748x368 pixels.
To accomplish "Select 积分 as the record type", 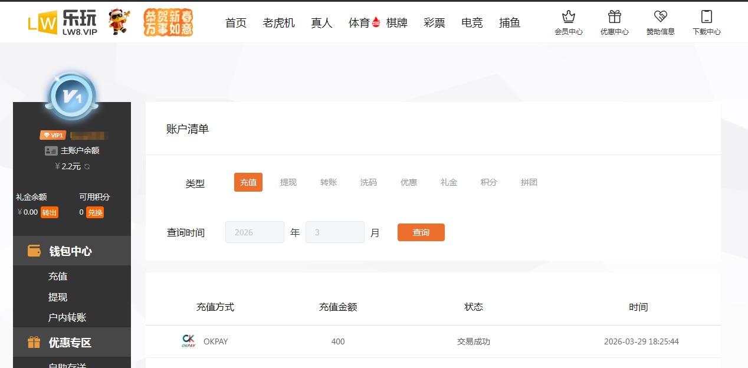I will [488, 182].
